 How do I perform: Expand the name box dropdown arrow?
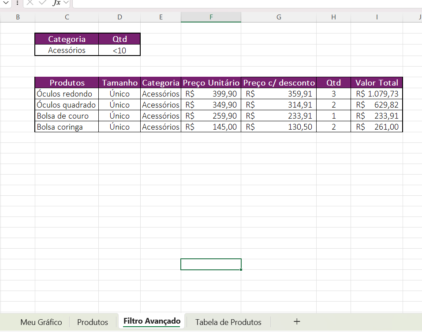coord(6,3)
